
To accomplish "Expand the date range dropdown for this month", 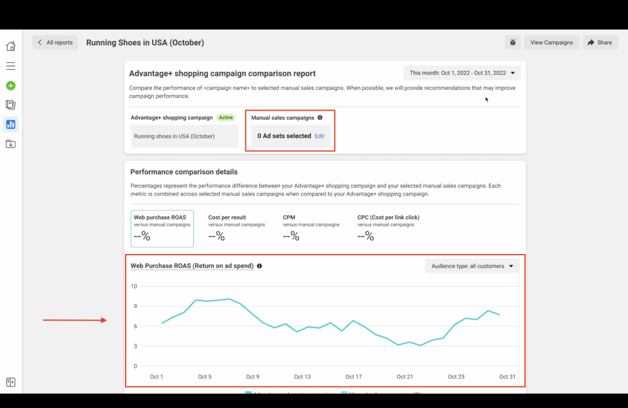I will tap(462, 73).
